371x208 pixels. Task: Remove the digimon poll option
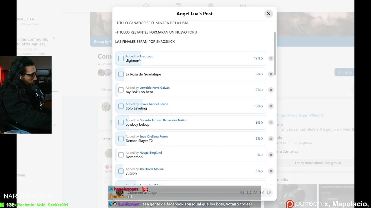click(x=271, y=58)
